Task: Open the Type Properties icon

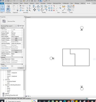Action: [8, 6]
